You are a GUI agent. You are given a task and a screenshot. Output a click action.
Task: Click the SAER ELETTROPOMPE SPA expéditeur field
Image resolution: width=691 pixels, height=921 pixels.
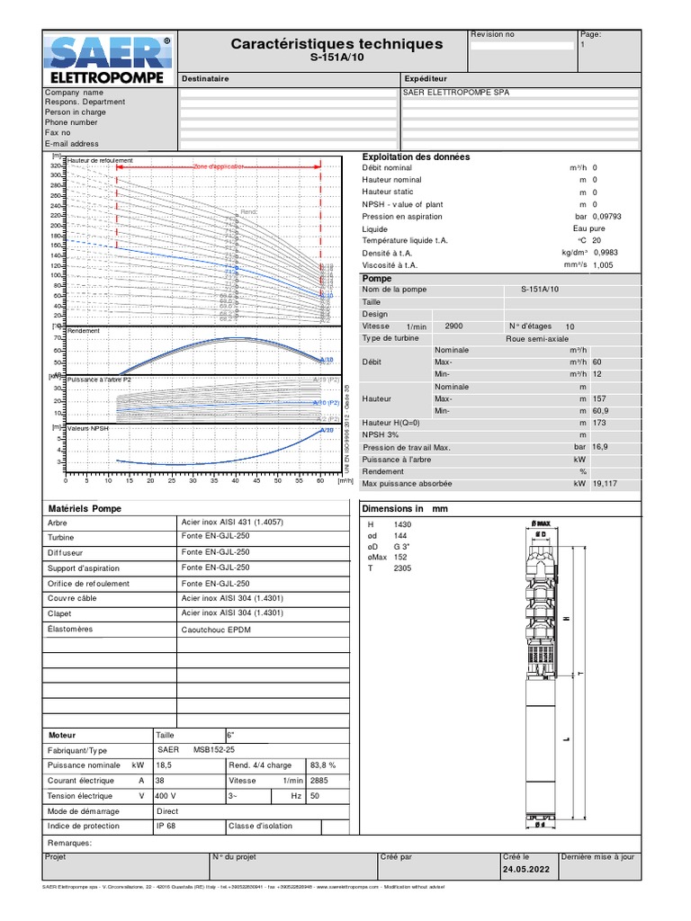(520, 93)
